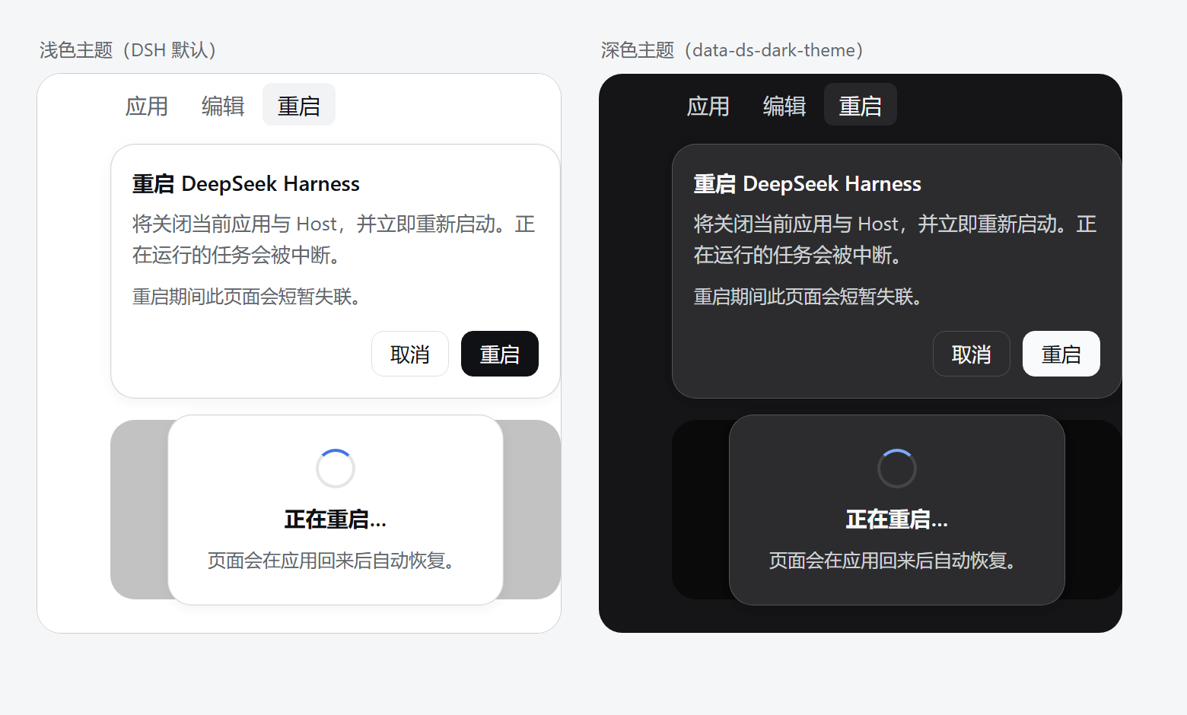This screenshot has width=1187, height=715.
Task: Select 重启 tab in dark theme panel
Action: (861, 105)
